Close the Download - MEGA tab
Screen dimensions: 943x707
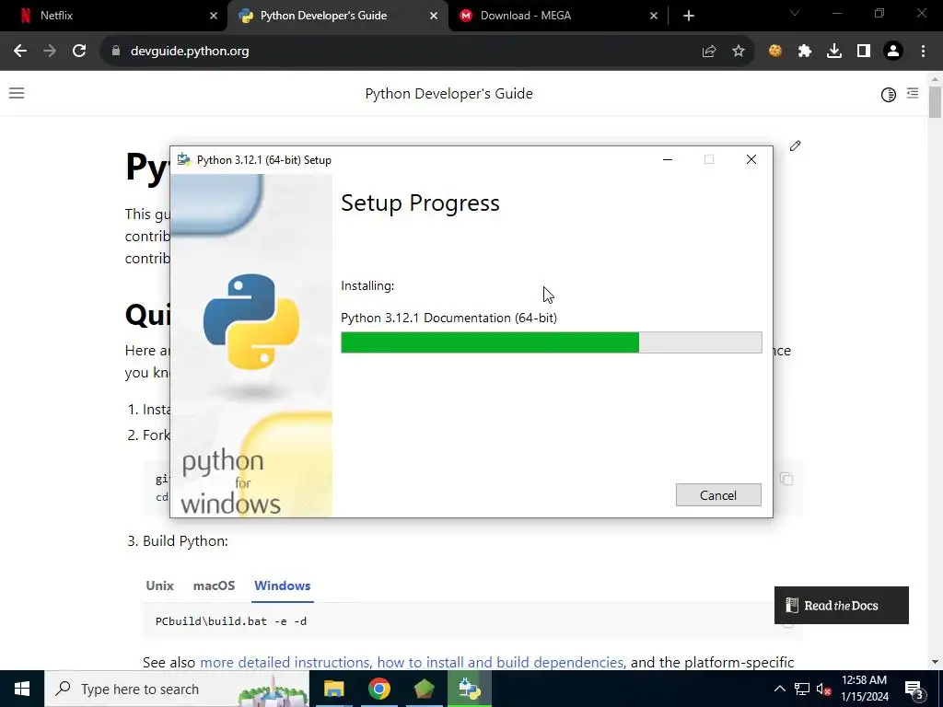click(654, 16)
